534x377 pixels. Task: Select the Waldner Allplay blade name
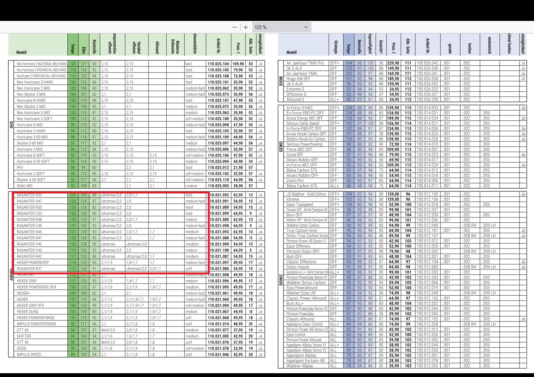300,366
